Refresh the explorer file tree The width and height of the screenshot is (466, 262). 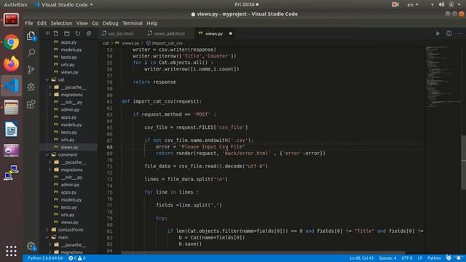click(x=78, y=33)
